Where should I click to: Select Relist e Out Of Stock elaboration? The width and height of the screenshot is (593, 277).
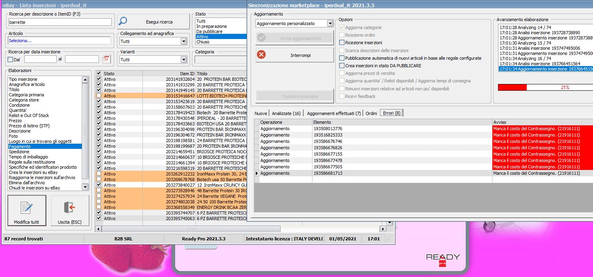(x=45, y=115)
